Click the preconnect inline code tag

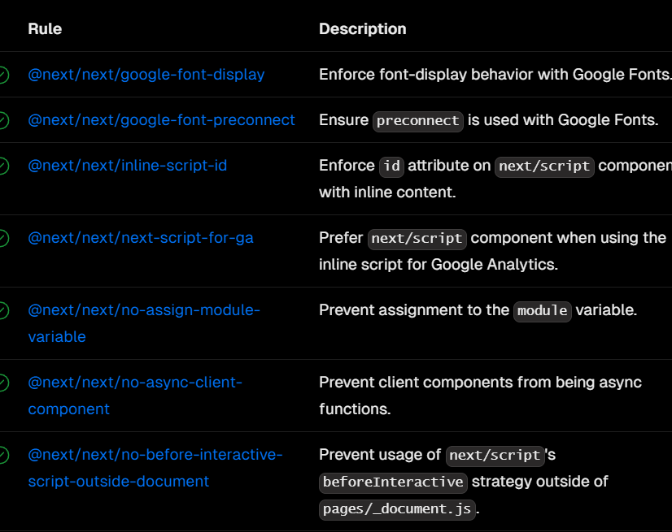[418, 121]
